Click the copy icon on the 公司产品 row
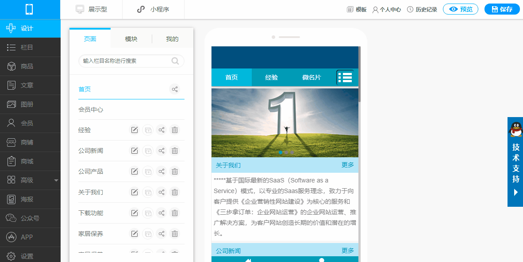 (x=148, y=171)
